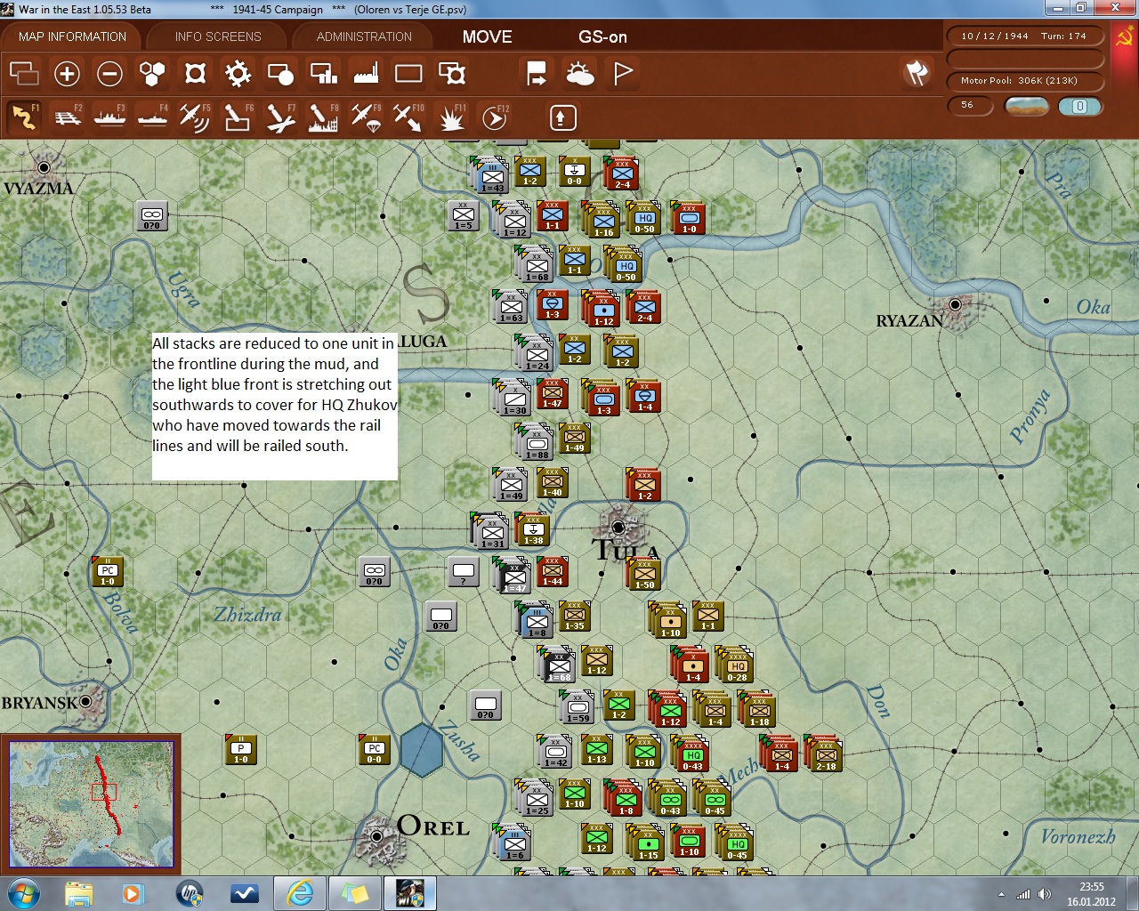This screenshot has width=1139, height=911.
Task: Click the rectangle-with-bracket toolbar icon
Action: tap(451, 73)
